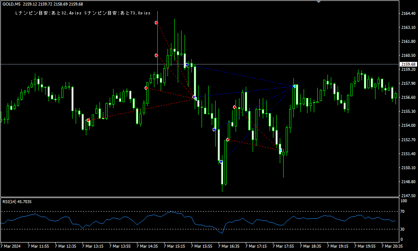Click blue buy arrow near 2154.00 level
Screen dimensions: 418x251
pyautogui.click(x=214, y=129)
